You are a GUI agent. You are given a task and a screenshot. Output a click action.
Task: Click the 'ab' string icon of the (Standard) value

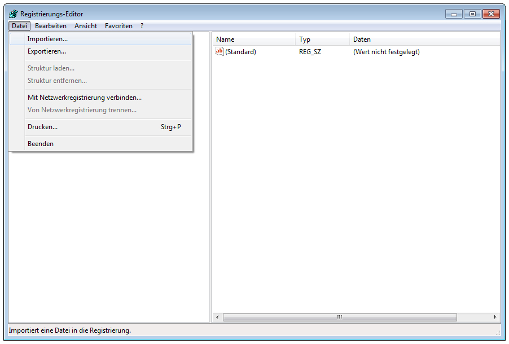click(x=220, y=52)
